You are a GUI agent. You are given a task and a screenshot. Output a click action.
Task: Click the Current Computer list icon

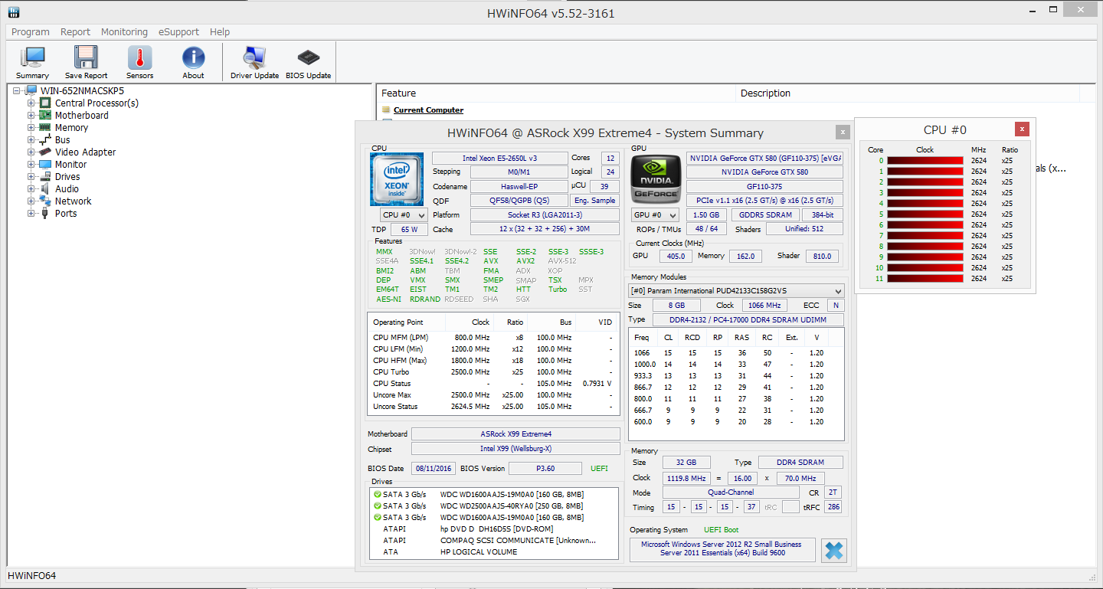(386, 110)
